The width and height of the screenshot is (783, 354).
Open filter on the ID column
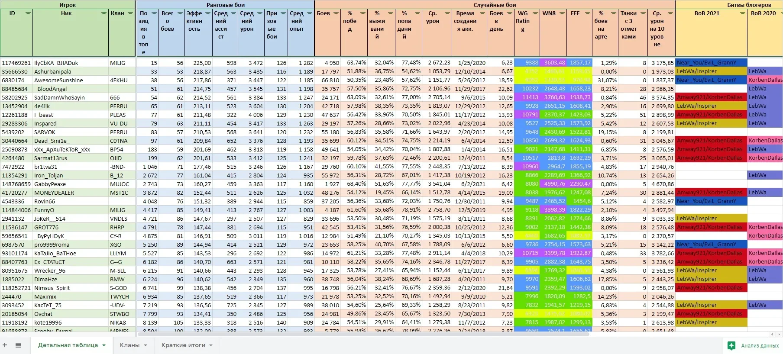28,13
